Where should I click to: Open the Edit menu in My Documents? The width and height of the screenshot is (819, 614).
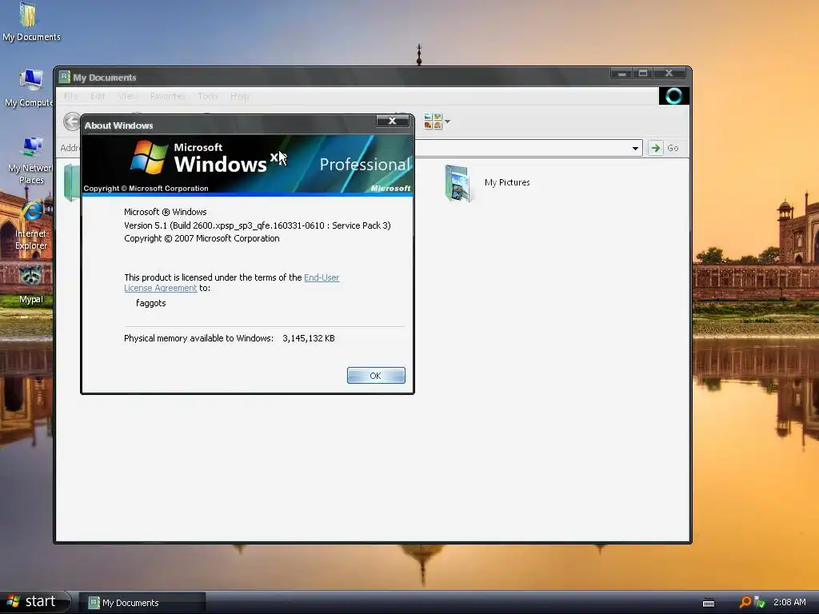coord(98,96)
